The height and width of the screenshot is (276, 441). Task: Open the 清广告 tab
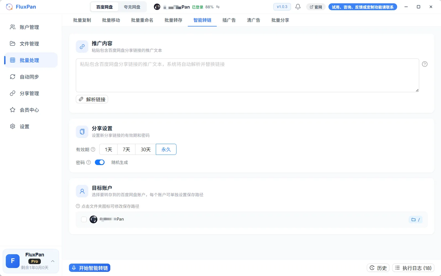coord(253,20)
